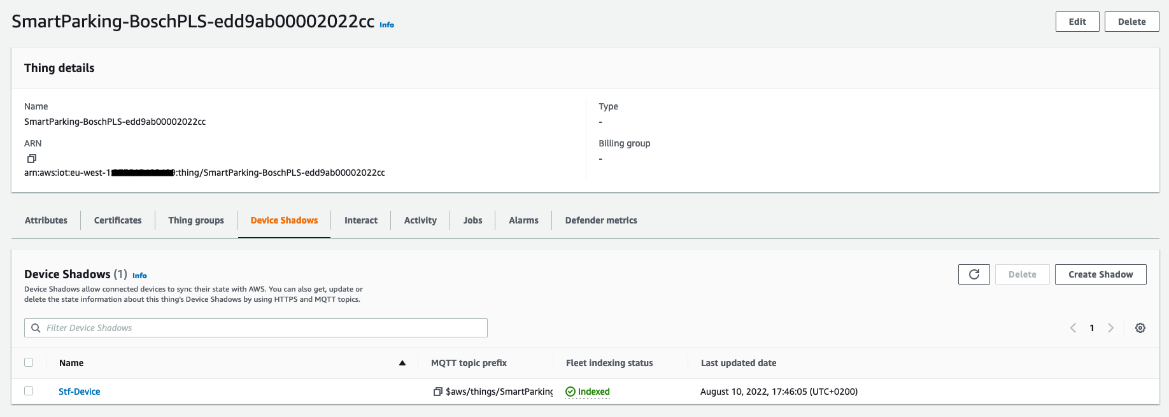Switch to the Jobs tab

472,220
